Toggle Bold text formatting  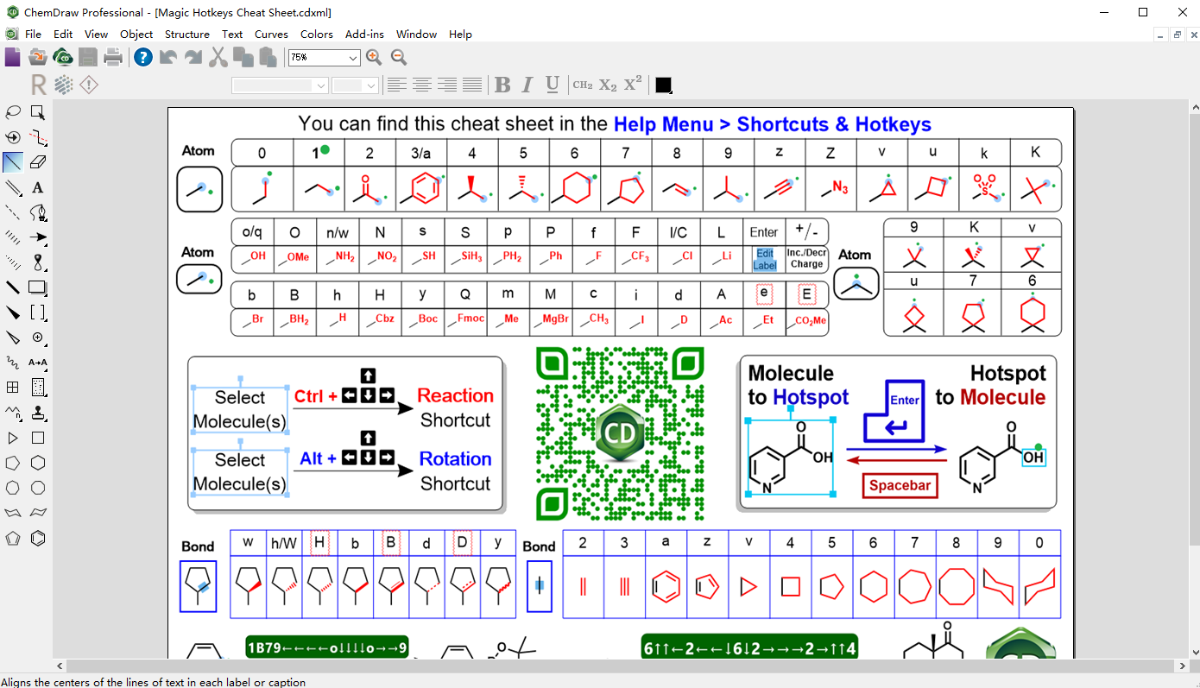coord(502,84)
